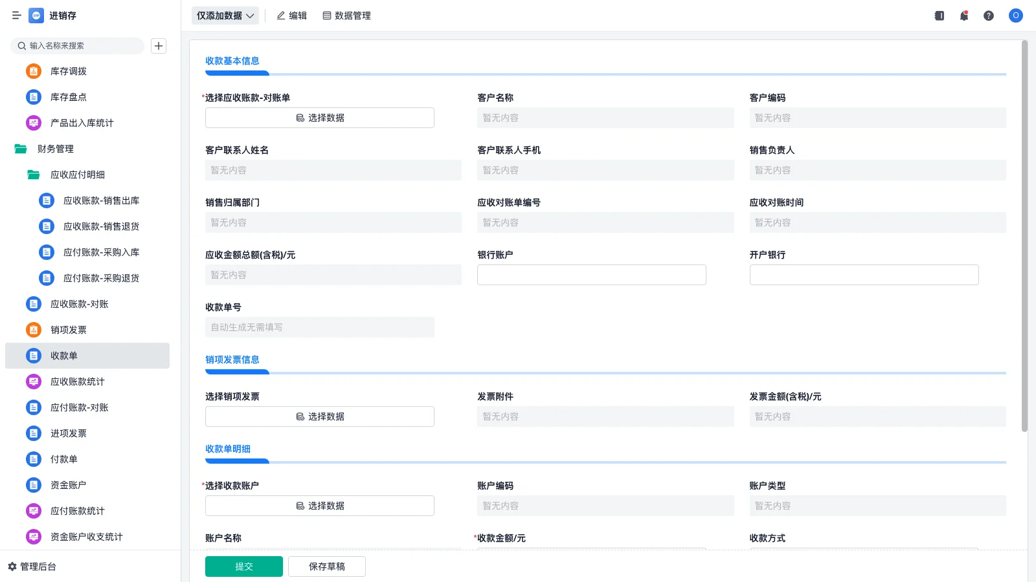The image size is (1036, 582).
Task: Select 收款单 in the sidebar
Action: 87,356
